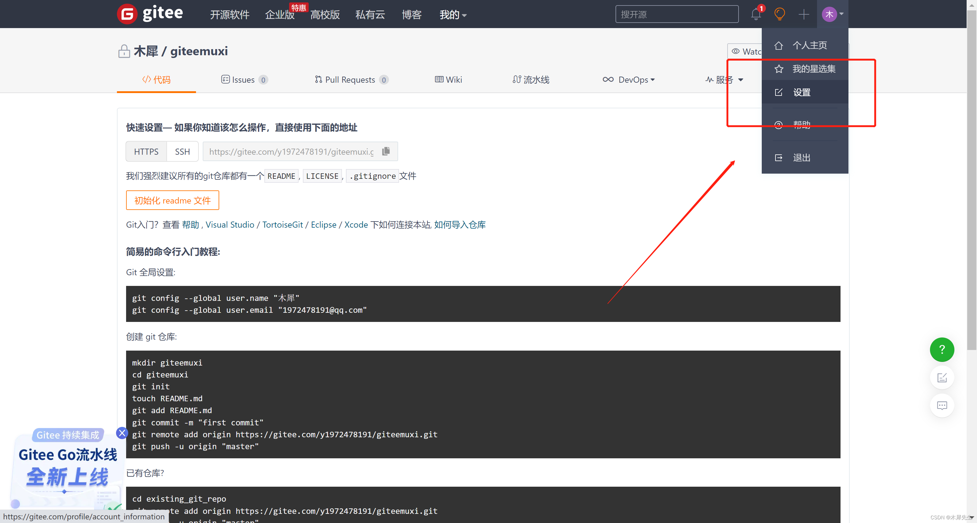Open the Issues tab
The height and width of the screenshot is (523, 977).
(244, 80)
